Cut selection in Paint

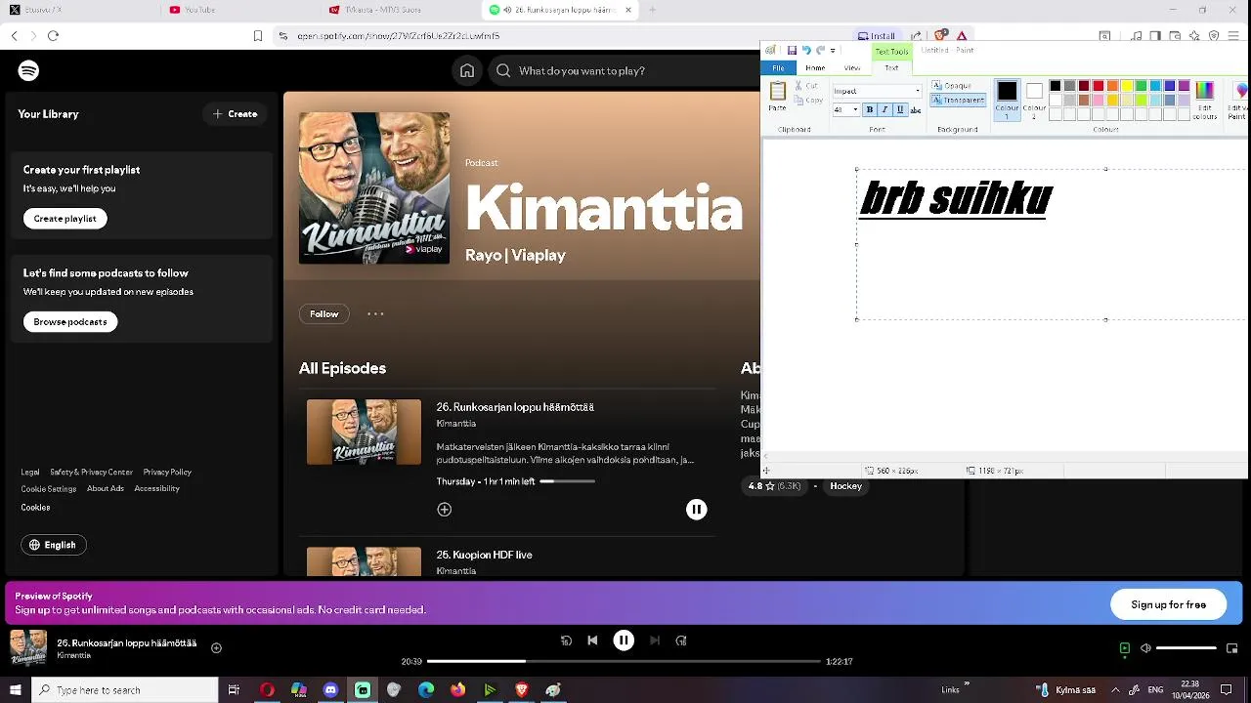[x=806, y=86]
